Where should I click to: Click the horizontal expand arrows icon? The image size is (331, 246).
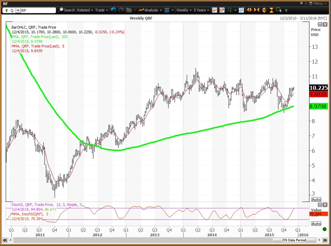point(249,10)
